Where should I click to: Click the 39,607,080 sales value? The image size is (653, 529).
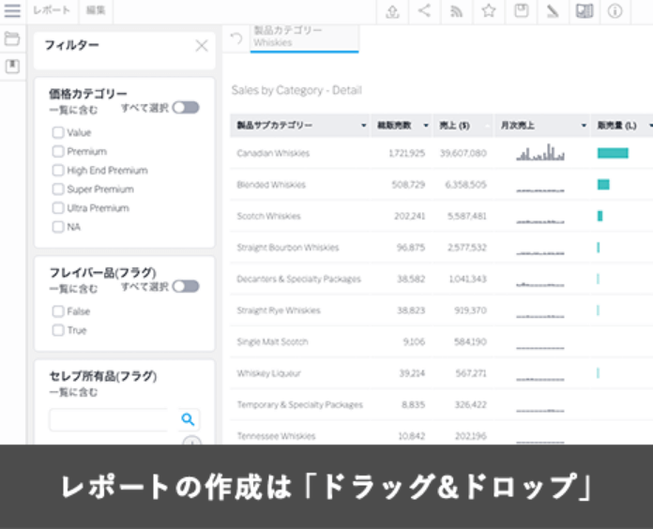coord(463,153)
